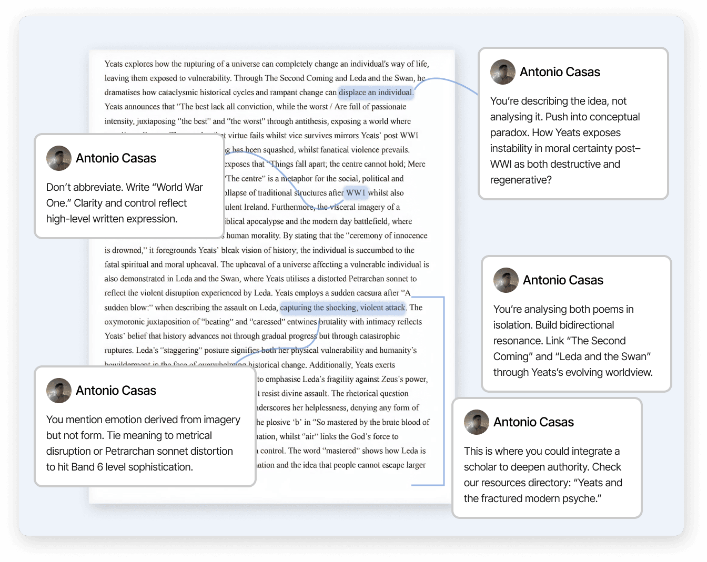Click the highlighted phrase "displace an individual"
This screenshot has width=707, height=562.
tap(376, 93)
